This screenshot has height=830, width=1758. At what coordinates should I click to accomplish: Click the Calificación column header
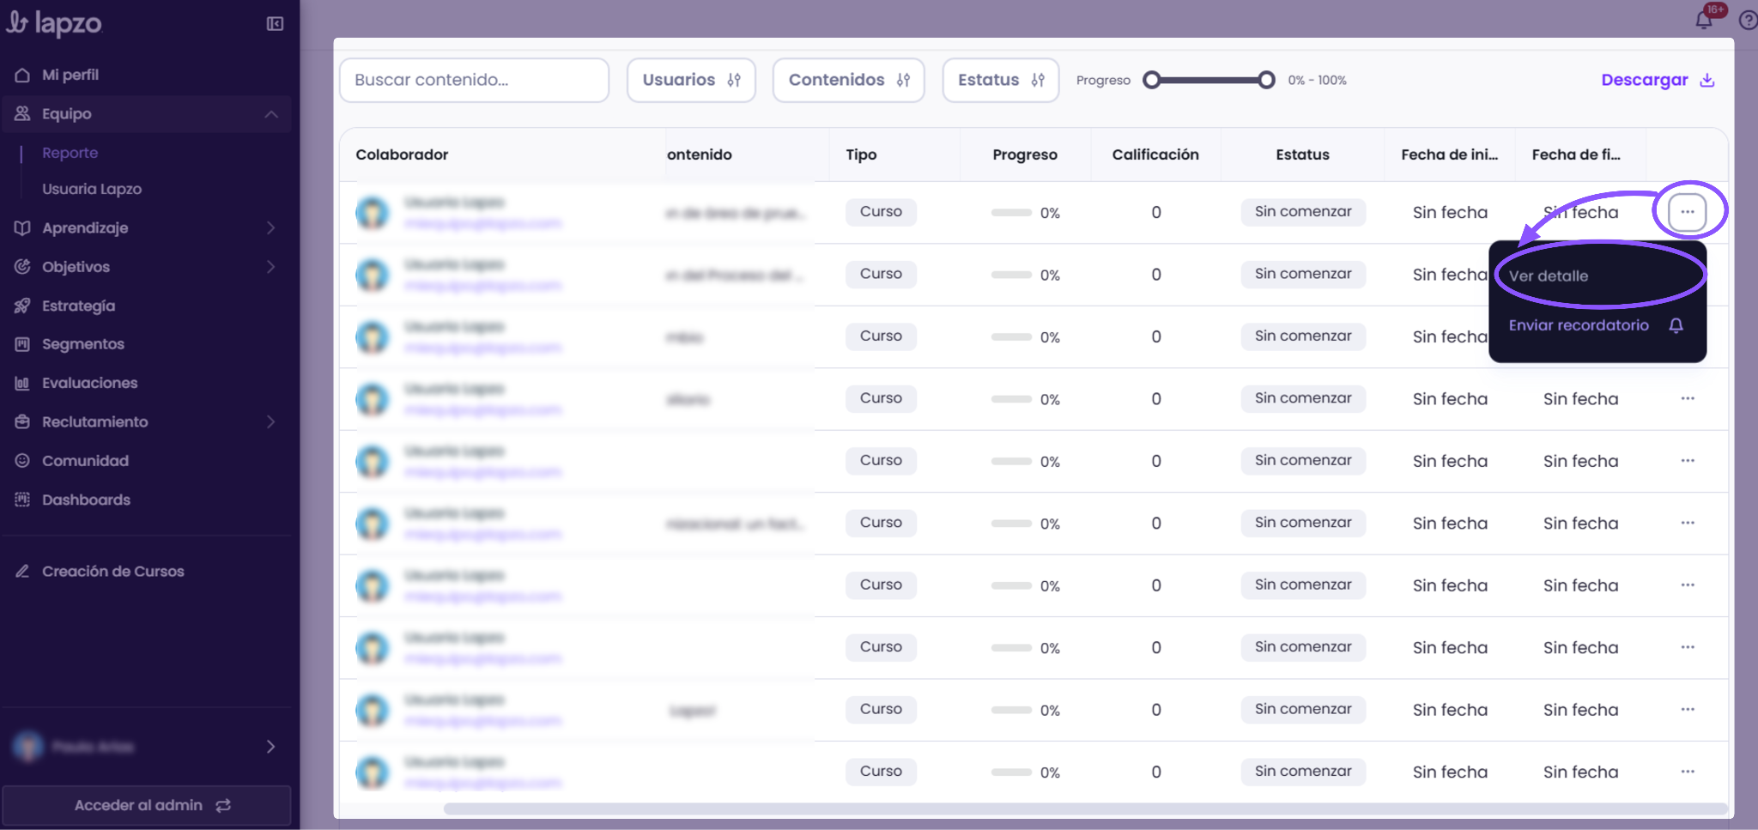1155,154
